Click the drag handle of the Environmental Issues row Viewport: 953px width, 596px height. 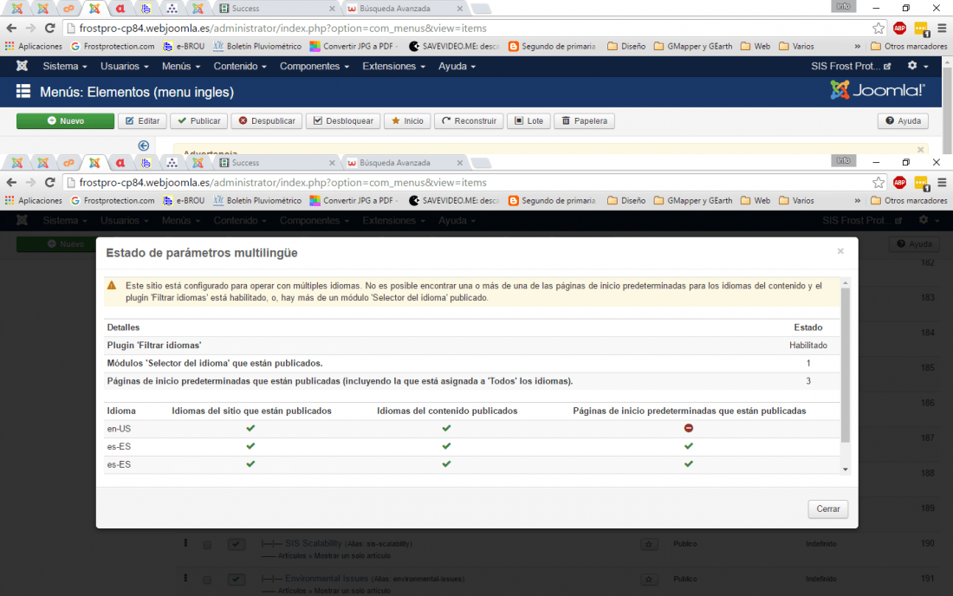(x=185, y=579)
